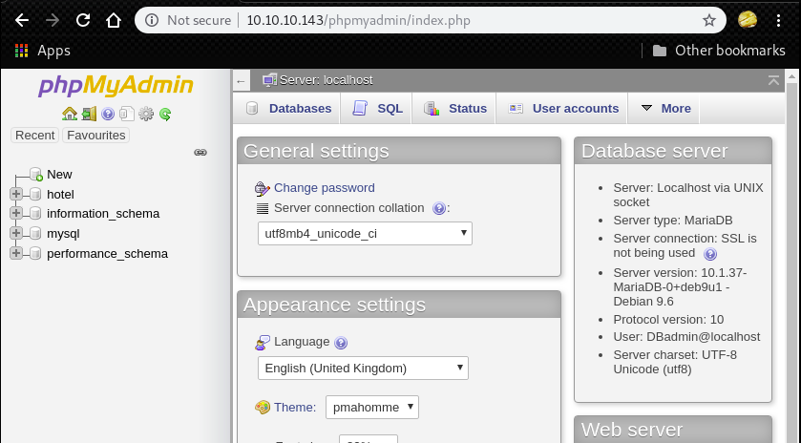801x443 pixels.
Task: Open the Theme dropdown showing pmahomme
Action: point(371,407)
